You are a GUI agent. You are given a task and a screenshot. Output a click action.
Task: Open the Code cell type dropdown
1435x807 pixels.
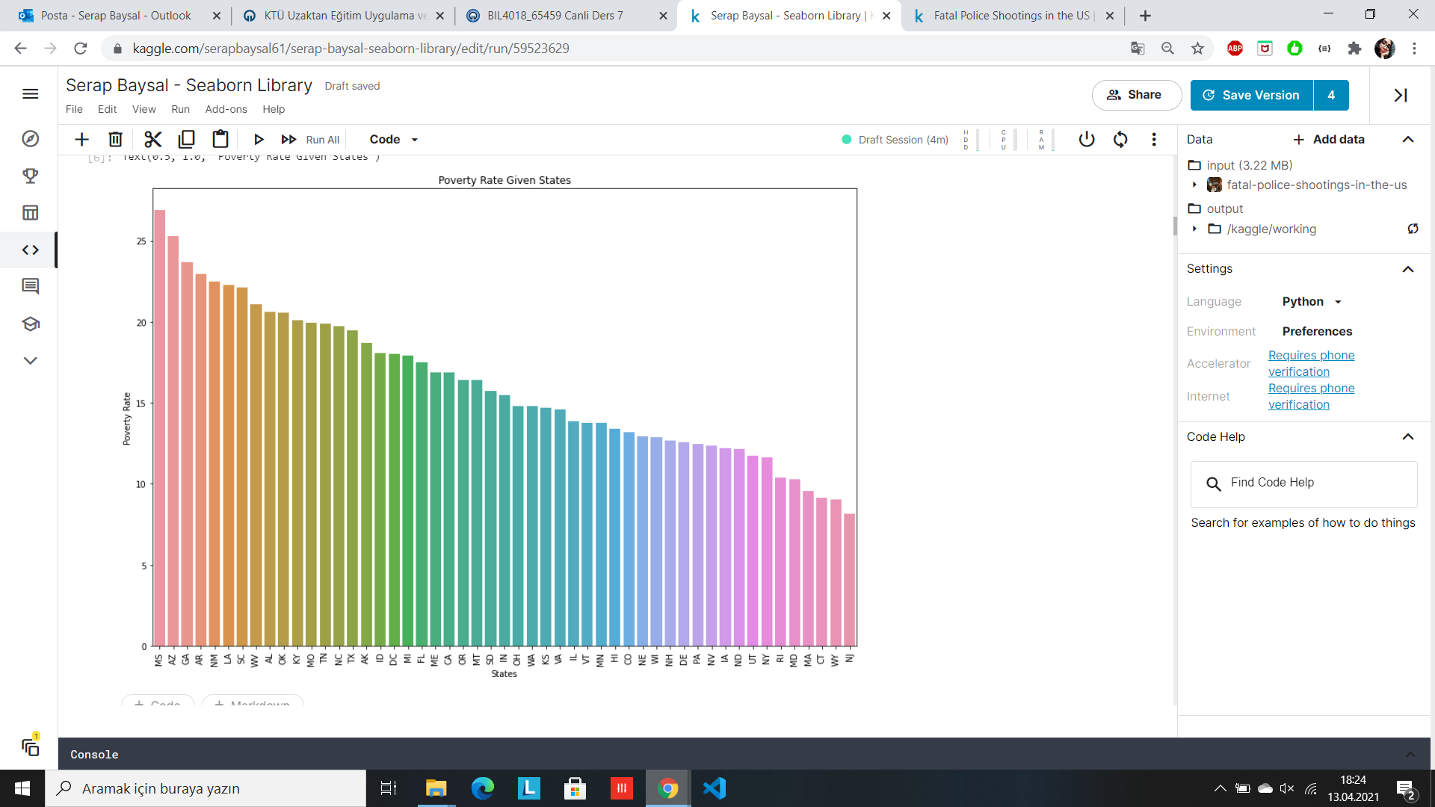click(x=393, y=139)
